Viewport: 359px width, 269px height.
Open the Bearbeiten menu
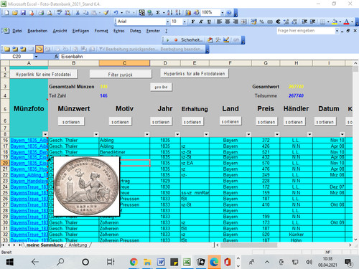click(37, 31)
